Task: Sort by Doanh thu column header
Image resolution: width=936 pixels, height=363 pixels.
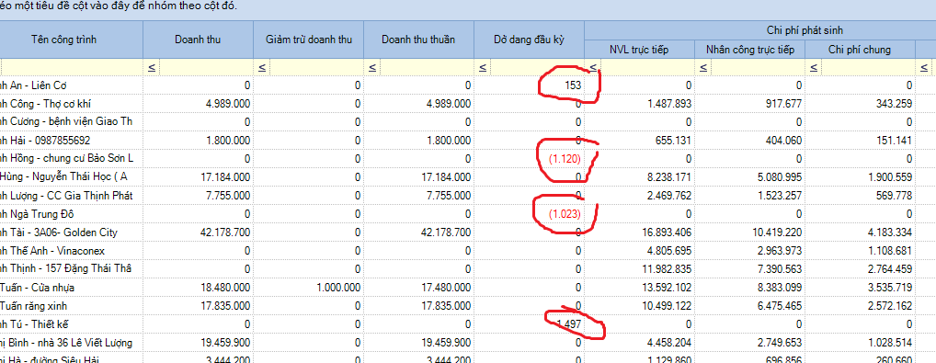Action: [x=199, y=40]
